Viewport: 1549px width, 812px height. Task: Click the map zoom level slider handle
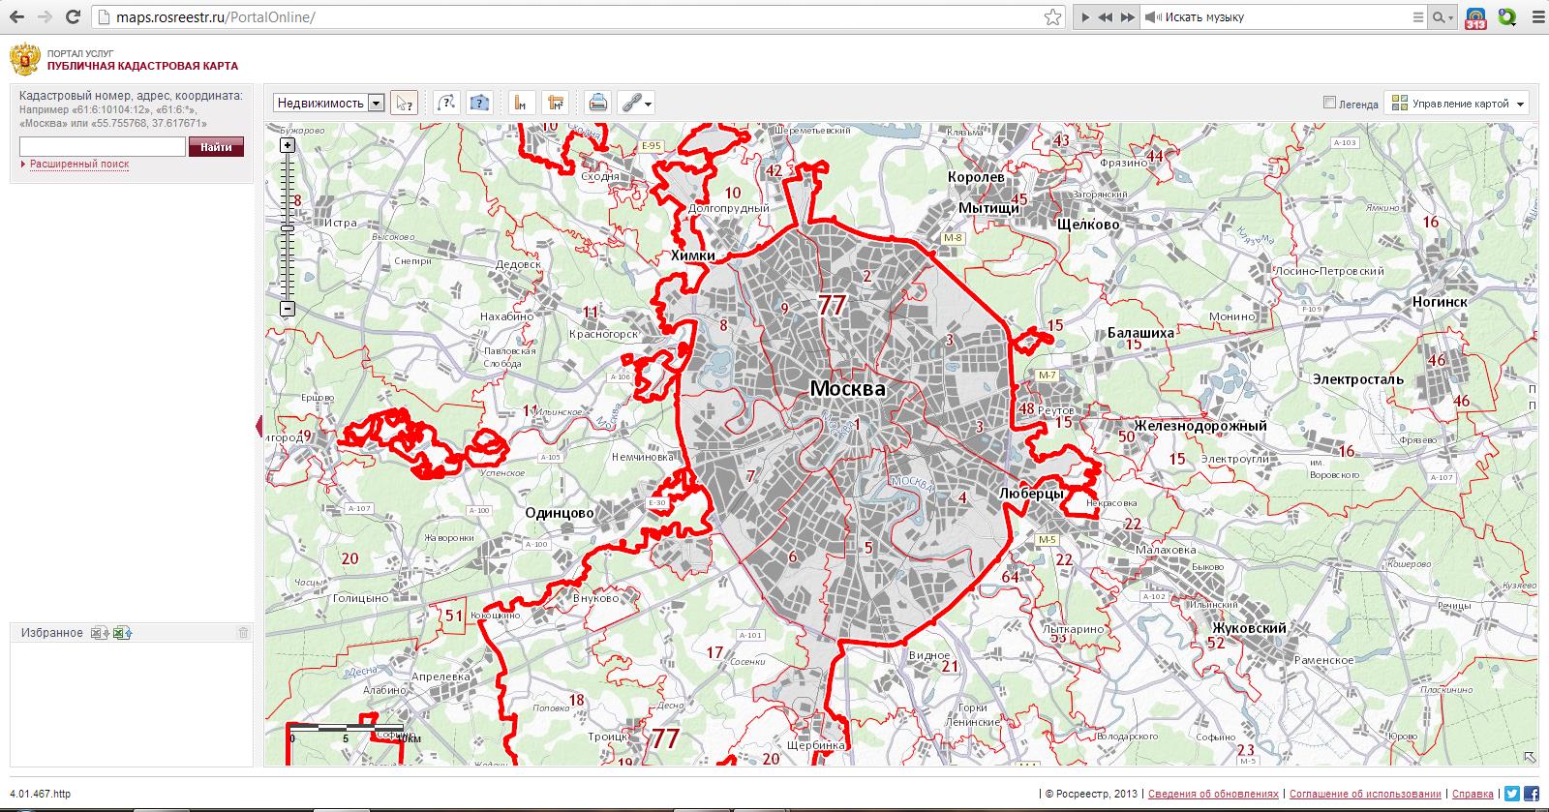coord(288,227)
